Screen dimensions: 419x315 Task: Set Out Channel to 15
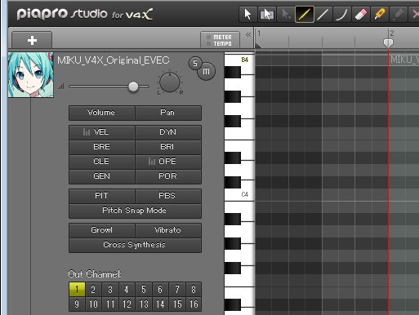[177, 304]
